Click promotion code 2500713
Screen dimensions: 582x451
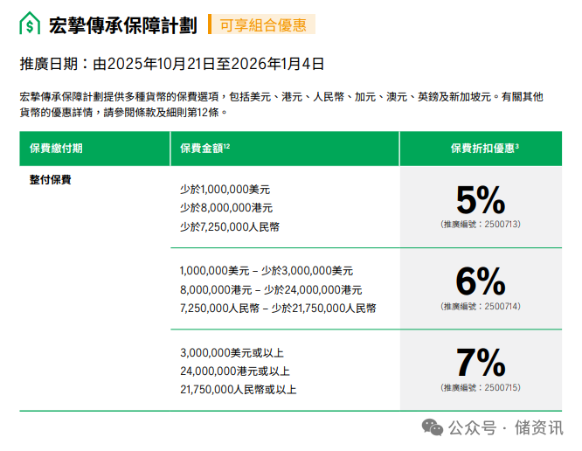click(x=481, y=225)
